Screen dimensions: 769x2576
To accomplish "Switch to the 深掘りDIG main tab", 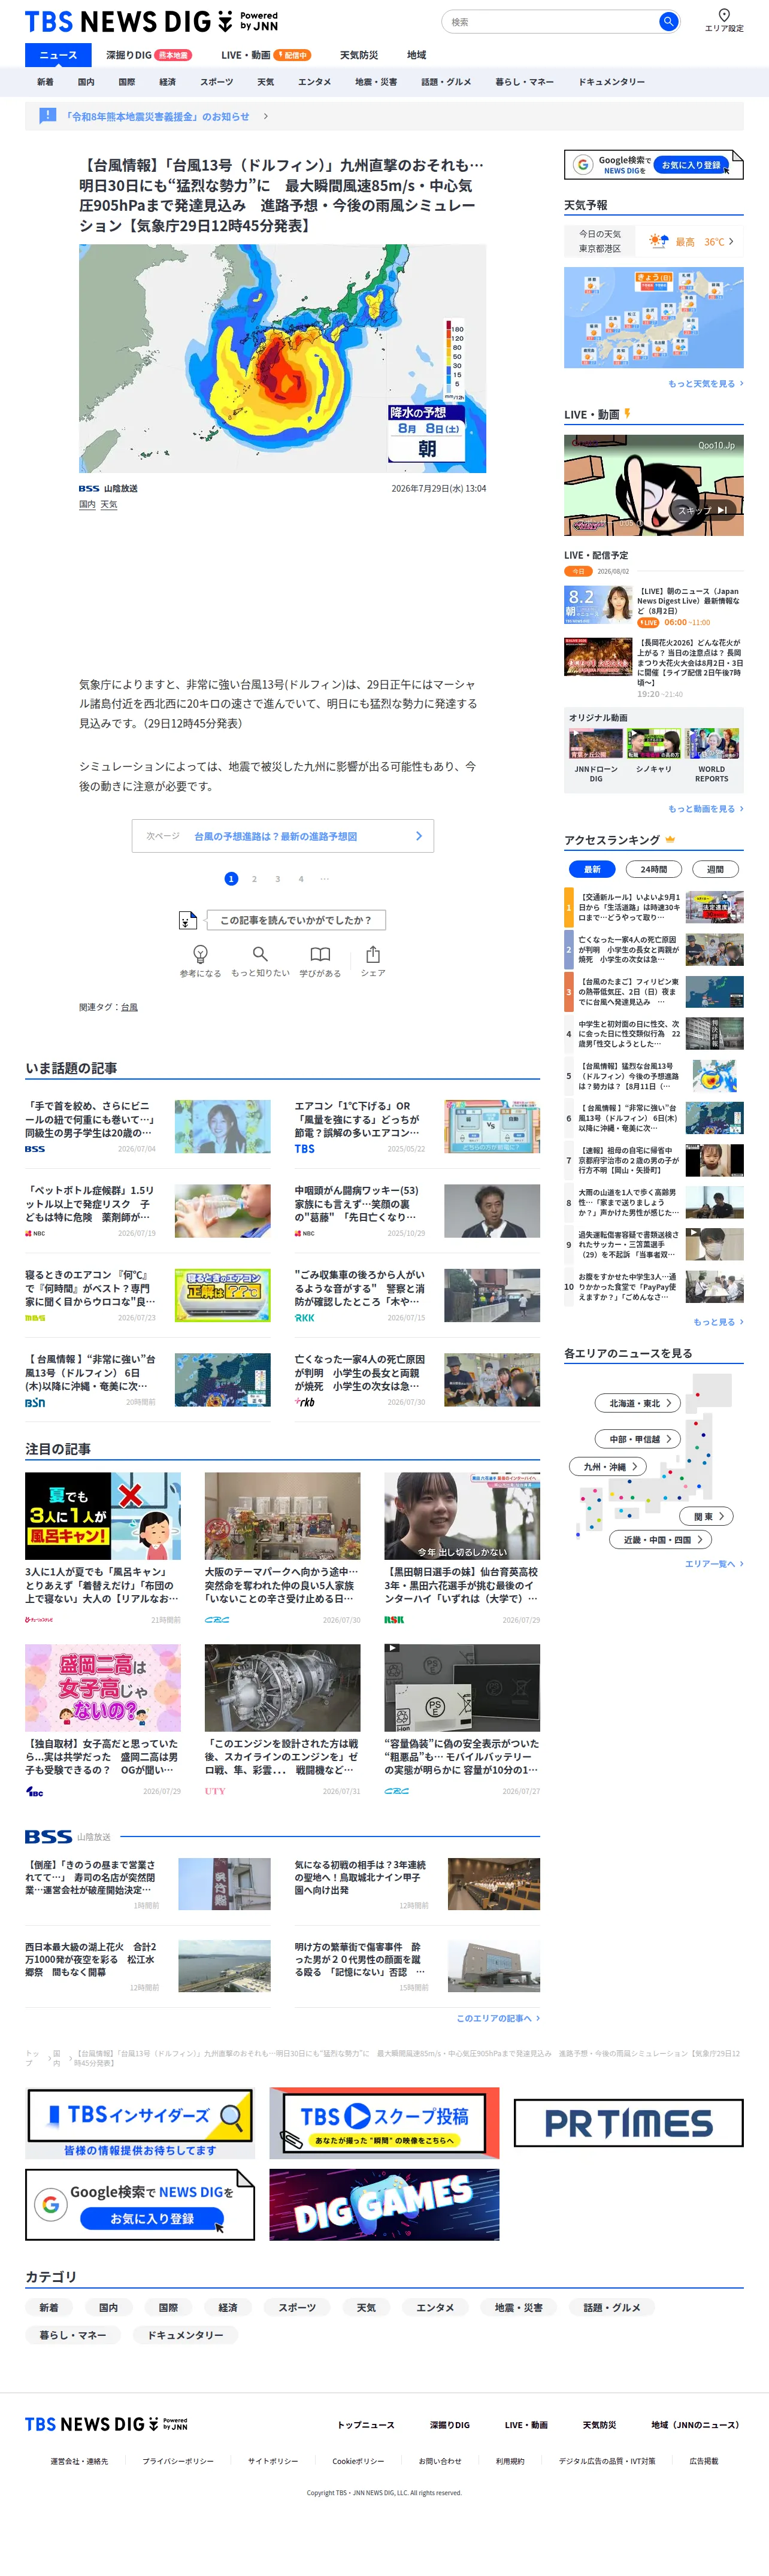I will point(149,55).
